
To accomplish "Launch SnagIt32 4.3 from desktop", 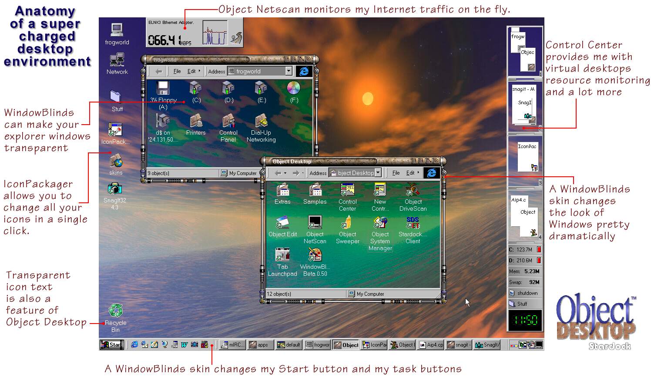I will [x=114, y=196].
